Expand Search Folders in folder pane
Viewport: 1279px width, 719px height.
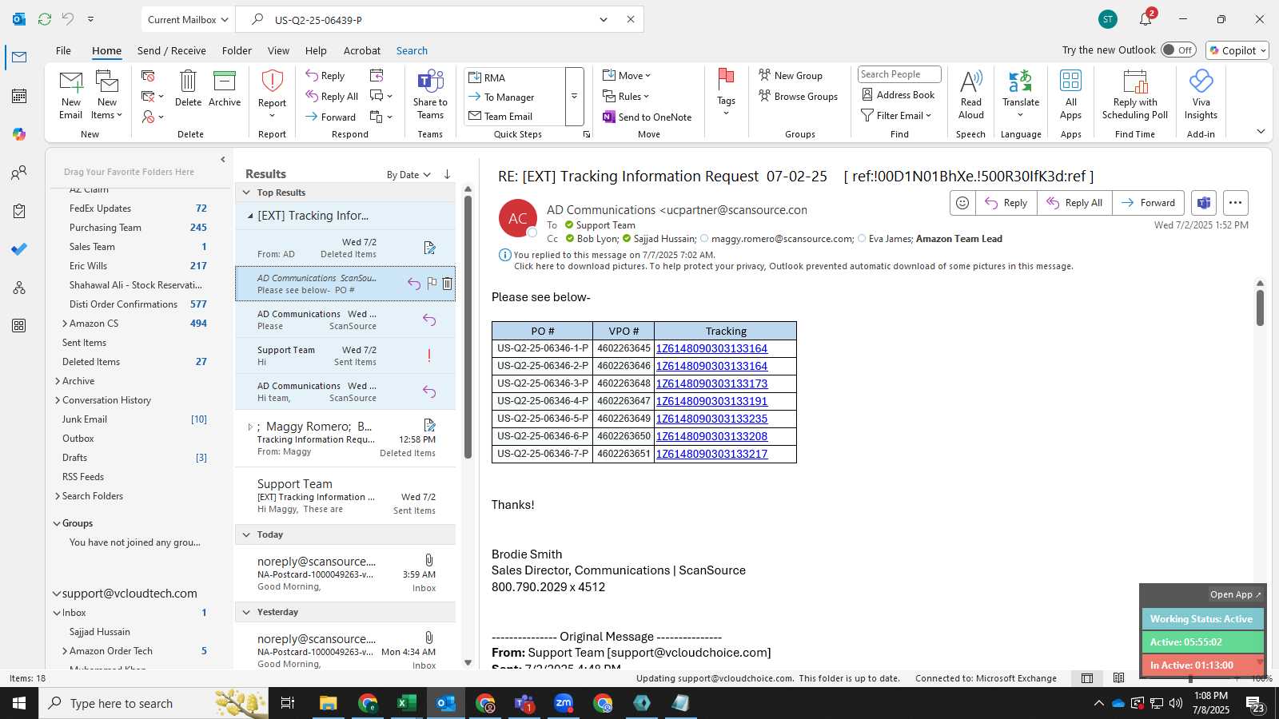(58, 496)
